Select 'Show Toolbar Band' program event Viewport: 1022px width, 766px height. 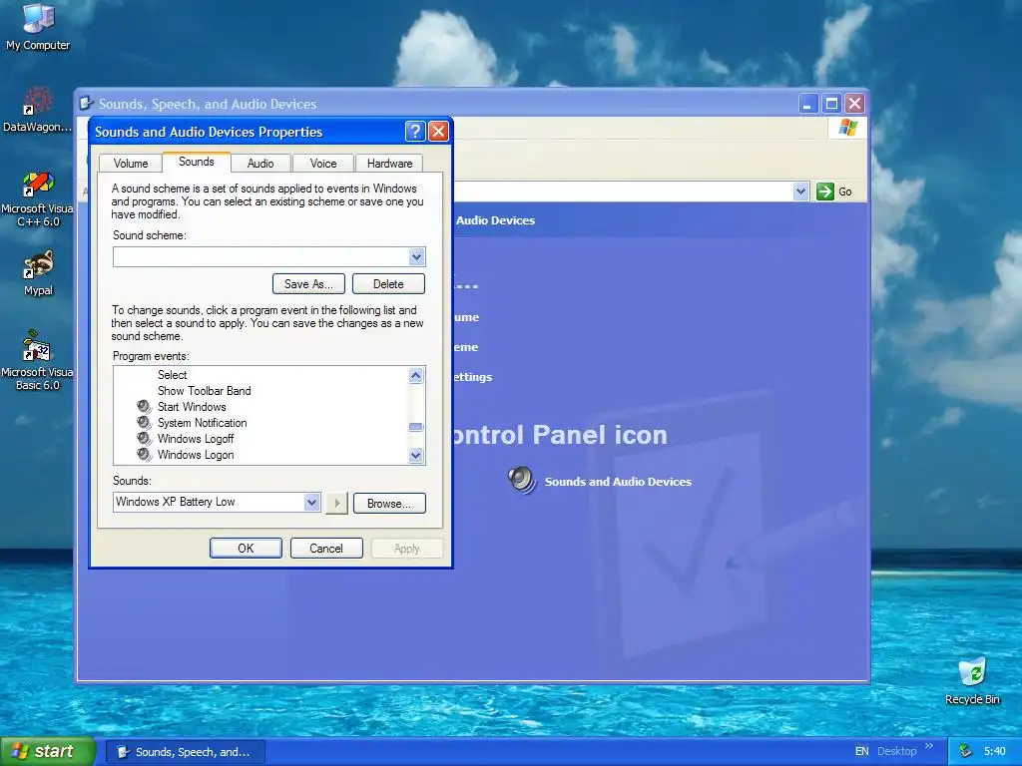(204, 391)
